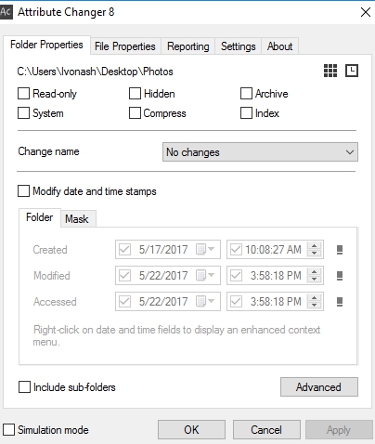Screen dimensions: 375x444
Task: Check the Archive attribute
Action: (246, 94)
